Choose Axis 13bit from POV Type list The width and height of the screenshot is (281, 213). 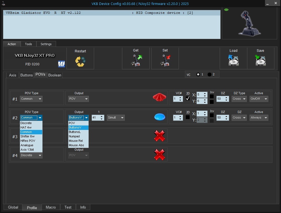(x=31, y=150)
